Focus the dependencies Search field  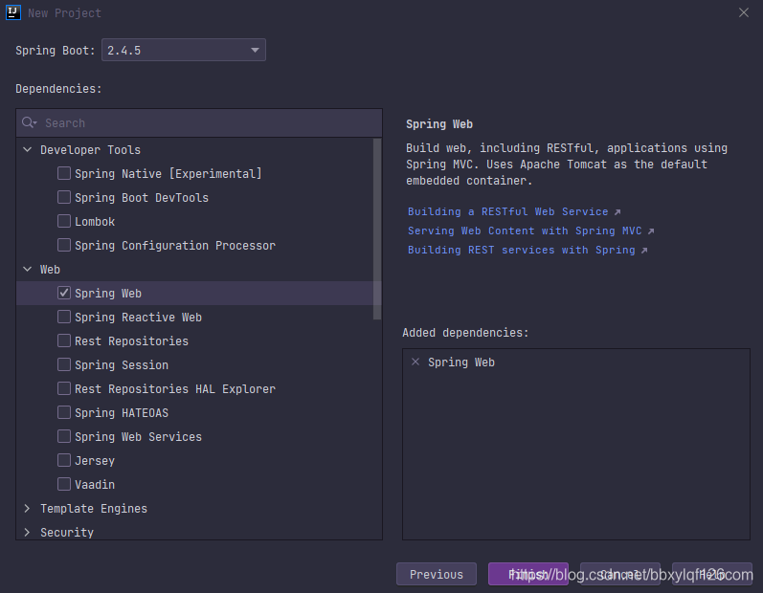pos(206,123)
